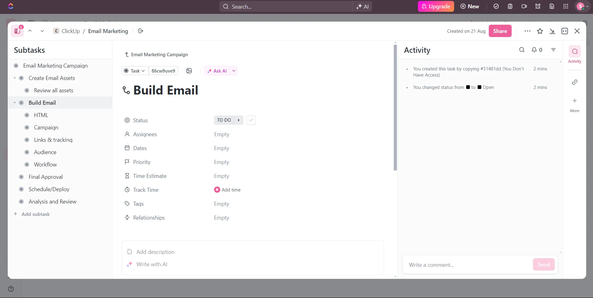Click the ClickUp logo in the top bar
This screenshot has width=593, height=298.
11,6
